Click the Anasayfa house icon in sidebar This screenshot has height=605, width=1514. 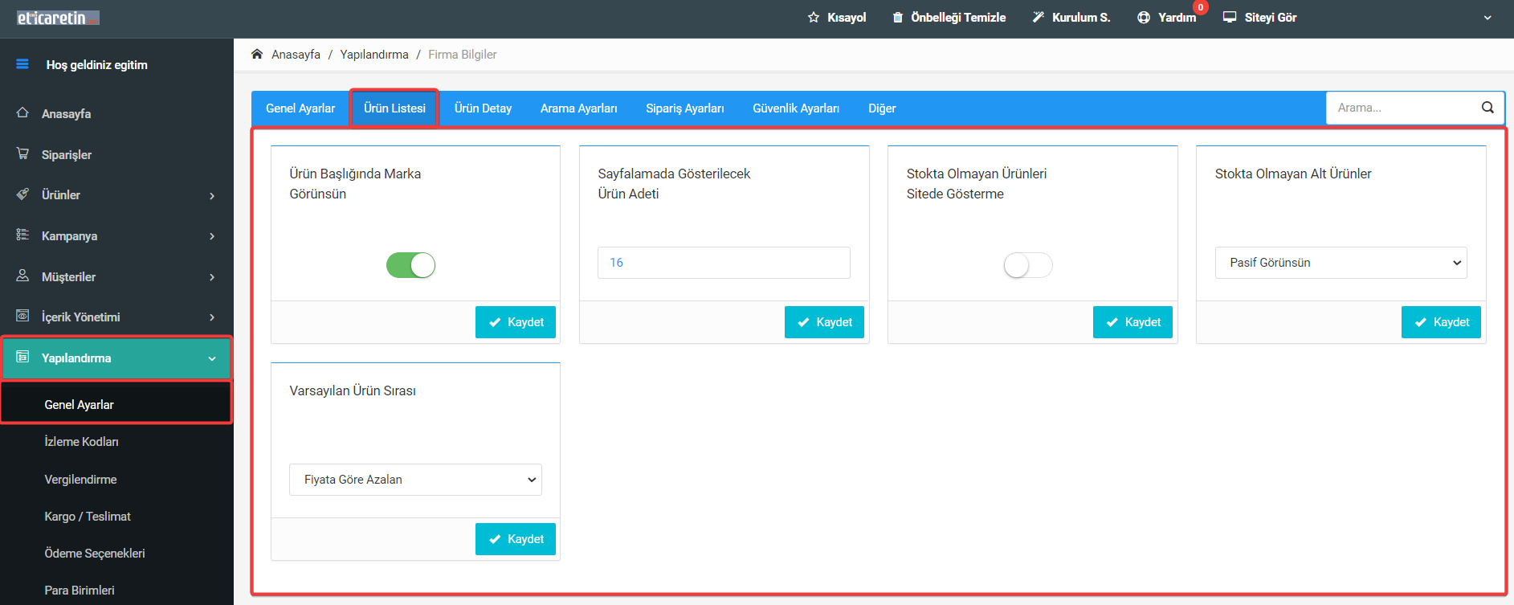(22, 113)
